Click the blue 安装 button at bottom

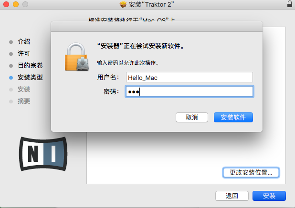(x=269, y=196)
